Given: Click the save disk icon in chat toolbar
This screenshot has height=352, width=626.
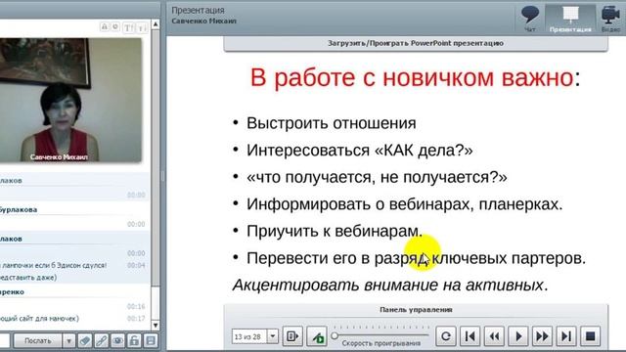Looking at the screenshot, I should click(x=151, y=341).
